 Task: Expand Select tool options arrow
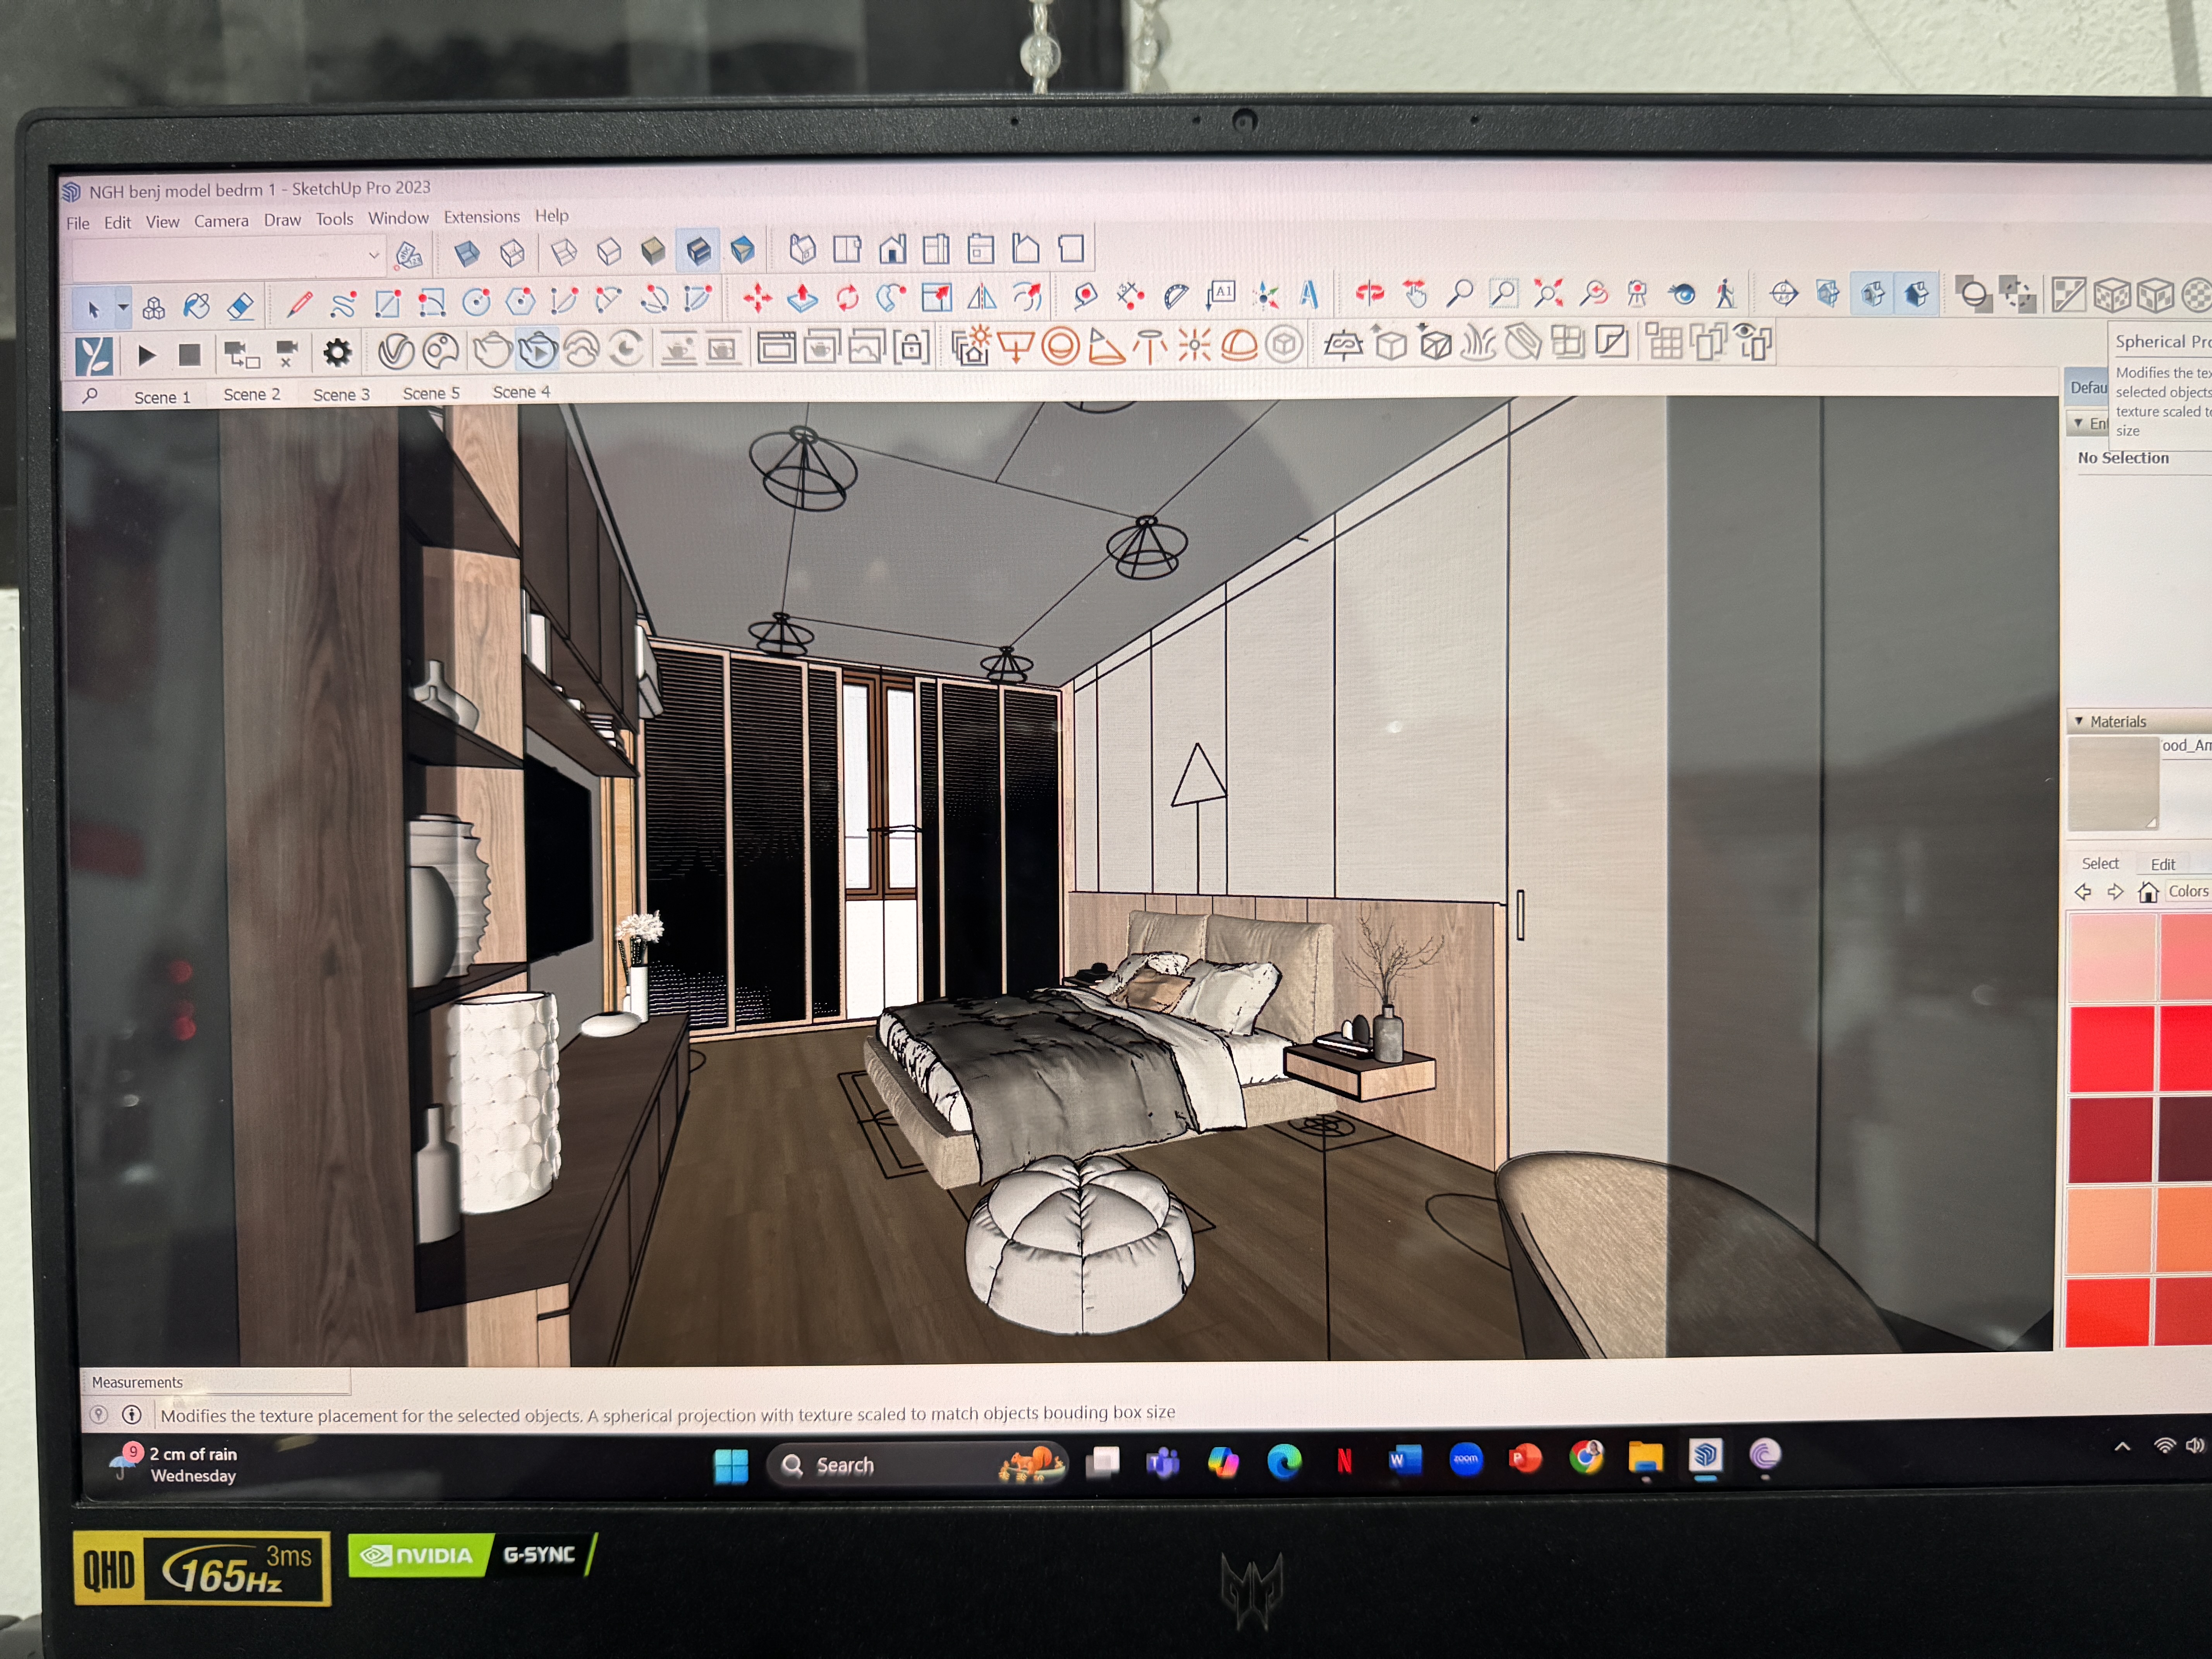pos(123,308)
